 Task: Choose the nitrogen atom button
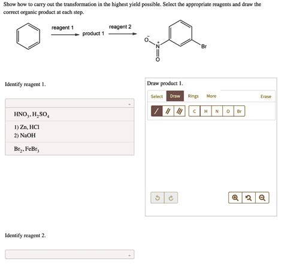(x=217, y=111)
